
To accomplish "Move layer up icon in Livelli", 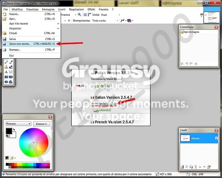I will click(200, 167).
